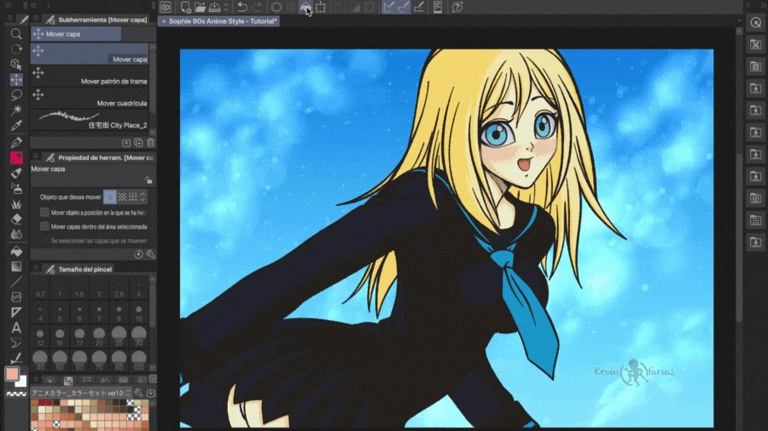Create a new canvas from toolbar
This screenshot has width=768, height=431.
pos(186,7)
